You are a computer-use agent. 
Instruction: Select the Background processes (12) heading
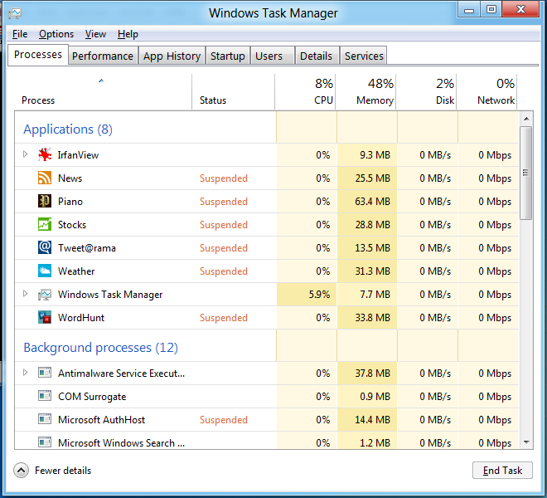coord(101,348)
